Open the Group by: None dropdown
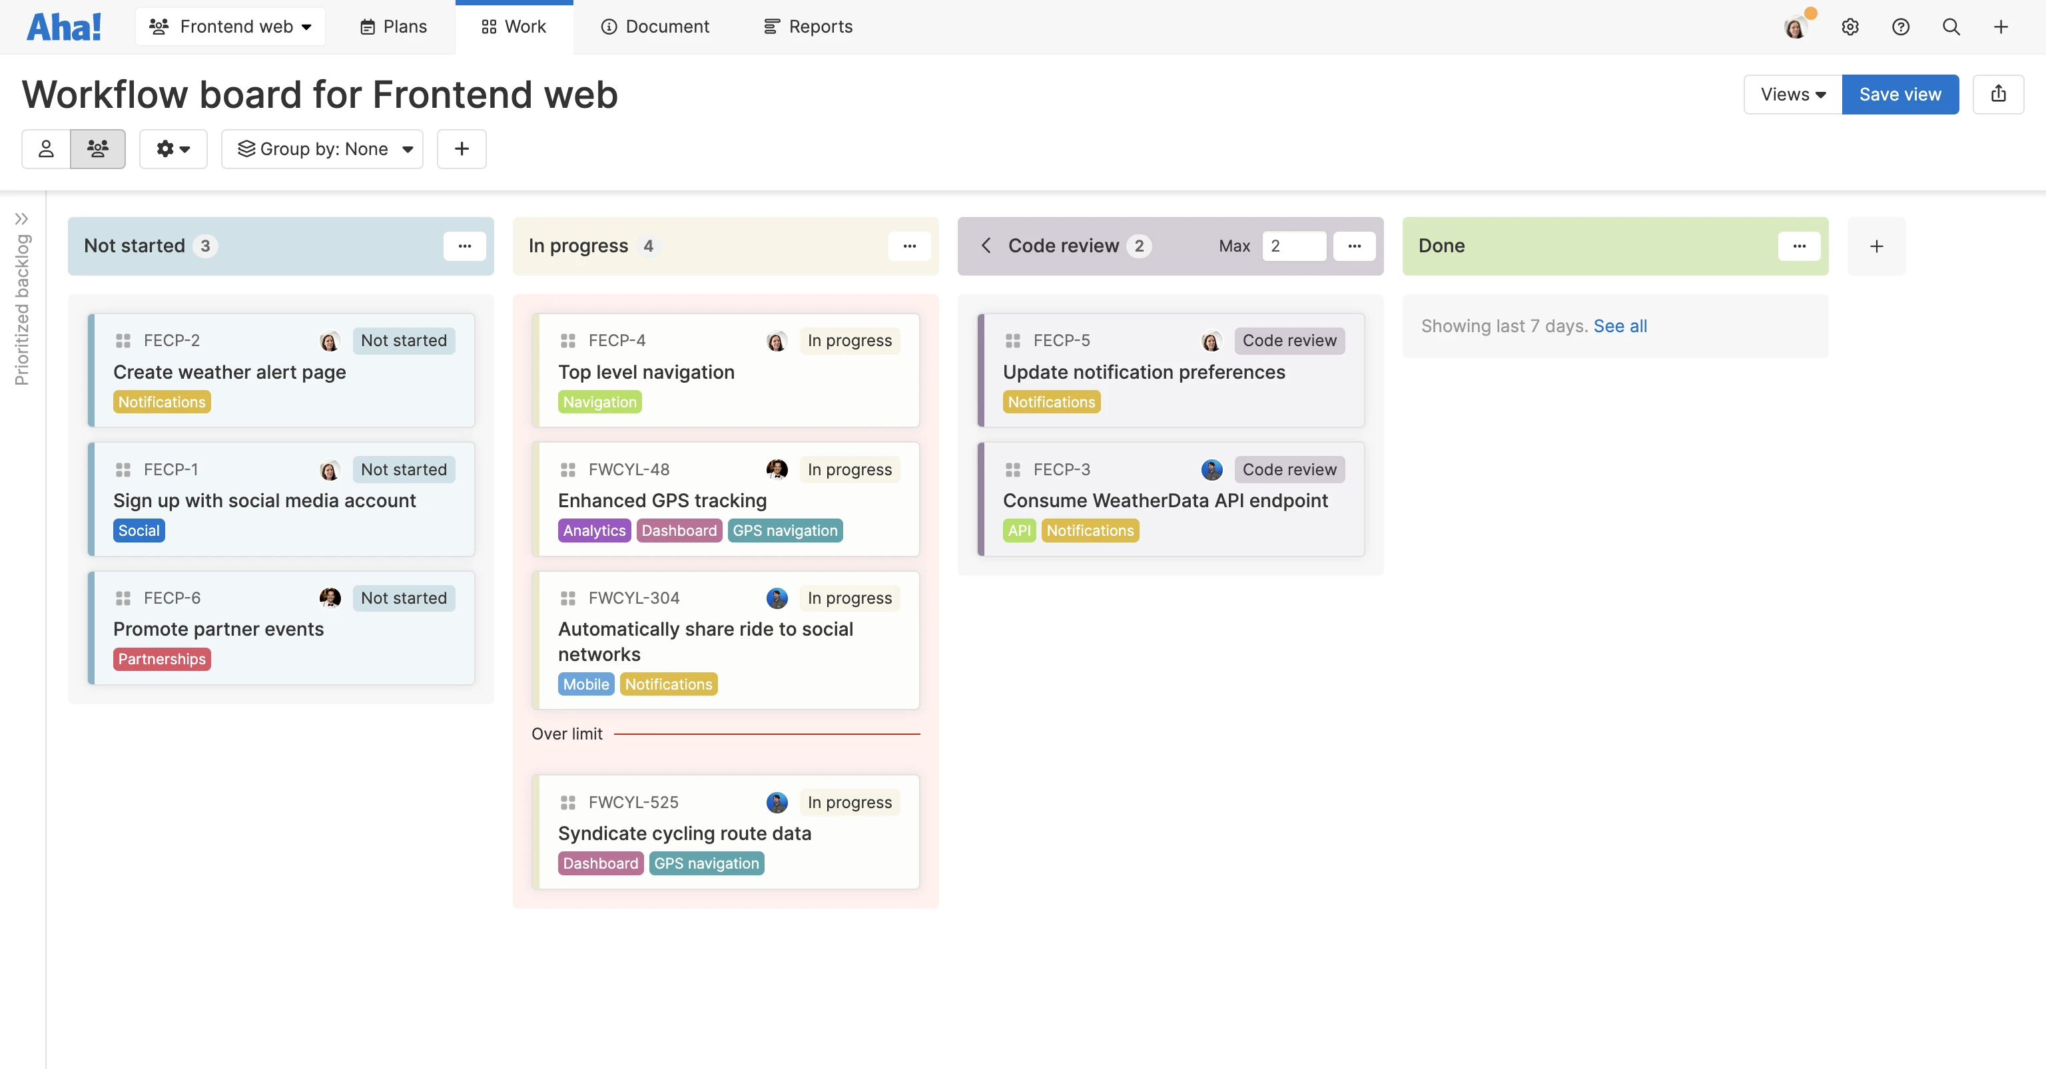Viewport: 2046px width, 1069px height. tap(322, 149)
